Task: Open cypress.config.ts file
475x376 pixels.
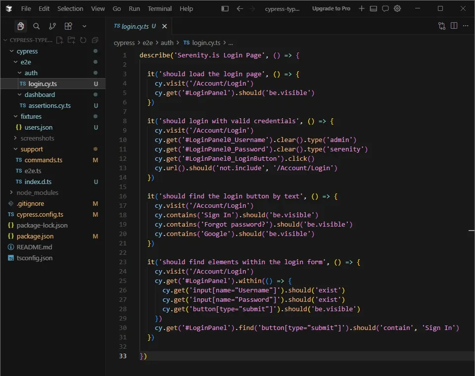Action: pos(53,215)
